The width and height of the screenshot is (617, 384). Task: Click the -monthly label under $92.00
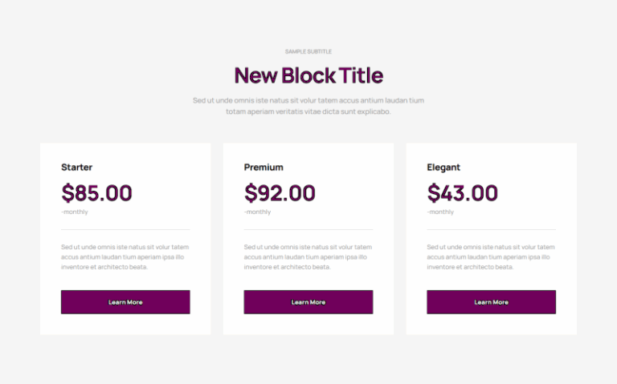pos(257,212)
